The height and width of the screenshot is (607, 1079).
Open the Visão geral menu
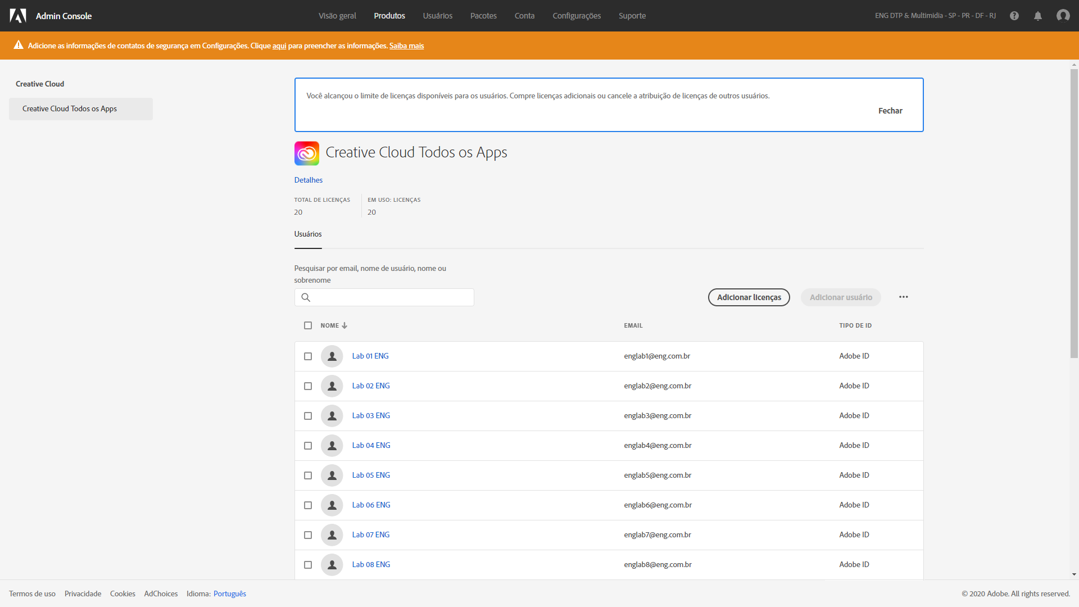(x=337, y=16)
